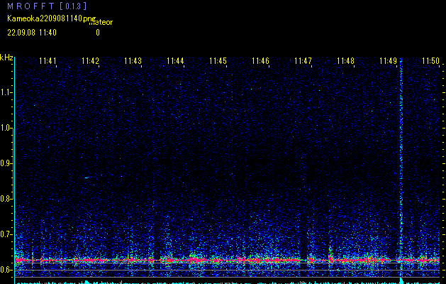Click the date stamp 22.09.08 11:40
This screenshot has width=446, height=284.
click(x=32, y=33)
